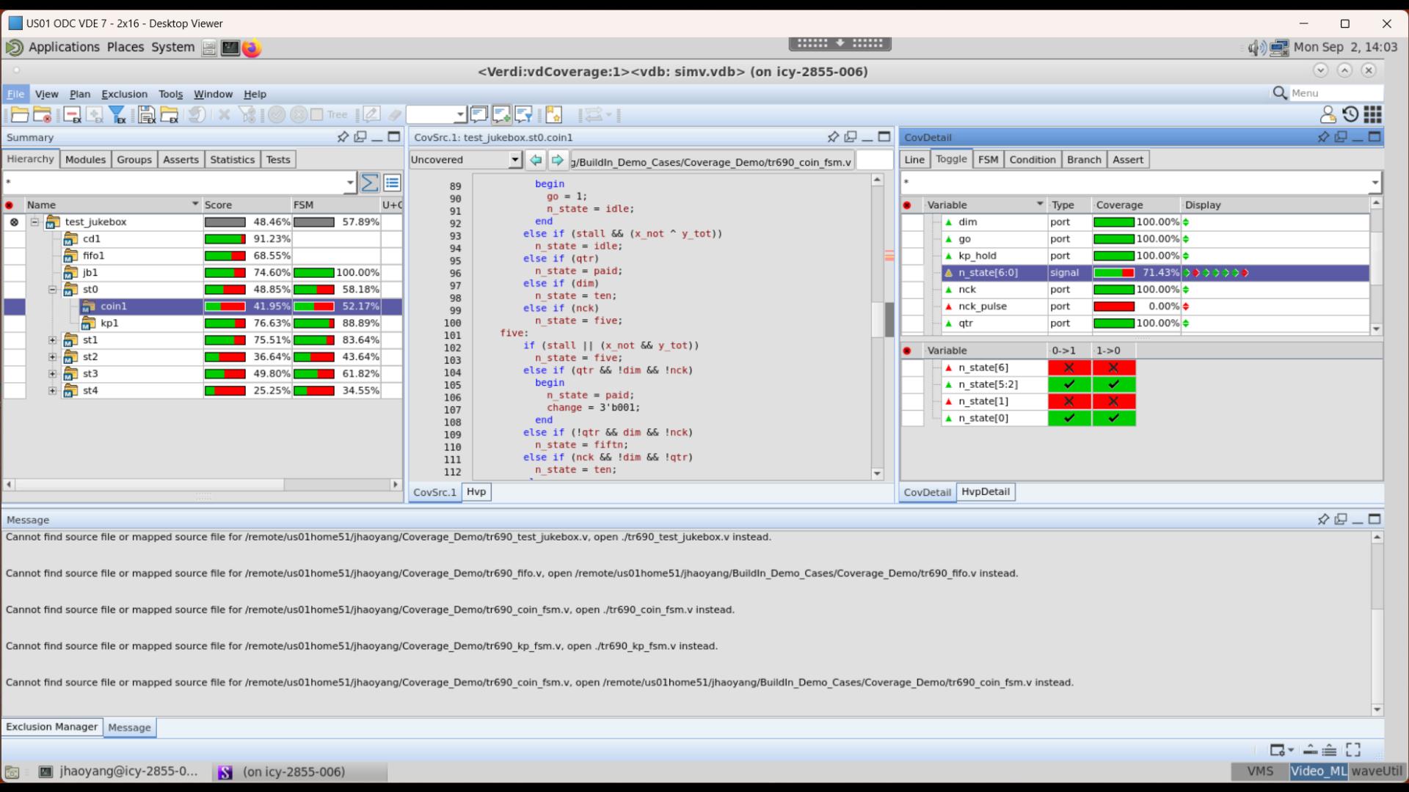Open the HvpDetail tab
The height and width of the screenshot is (792, 1409).
point(986,491)
